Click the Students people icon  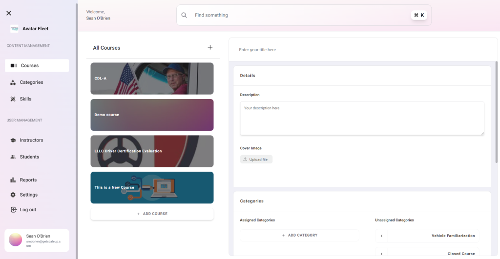pos(13,157)
